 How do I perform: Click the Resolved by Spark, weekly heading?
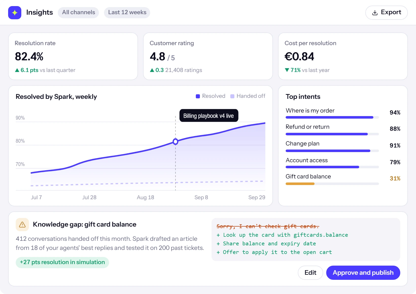tap(56, 97)
